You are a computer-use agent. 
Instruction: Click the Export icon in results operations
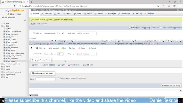59,65
